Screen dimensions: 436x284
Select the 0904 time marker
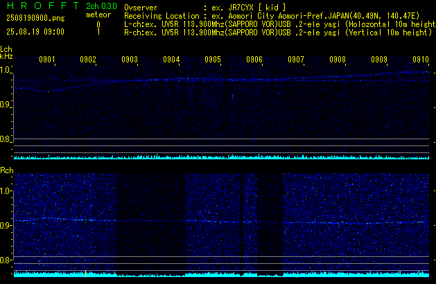171,59
